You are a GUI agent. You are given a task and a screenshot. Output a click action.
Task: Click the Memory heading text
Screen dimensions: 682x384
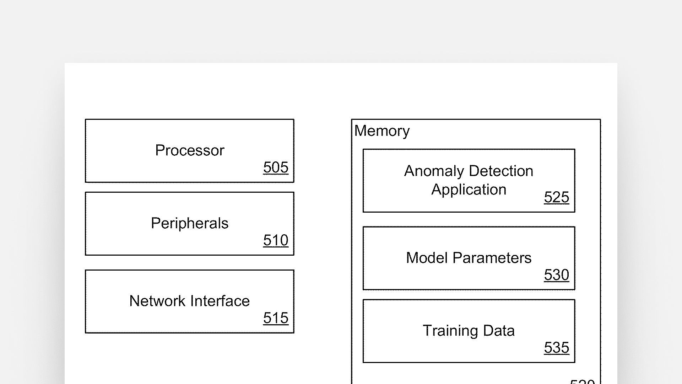pos(382,131)
